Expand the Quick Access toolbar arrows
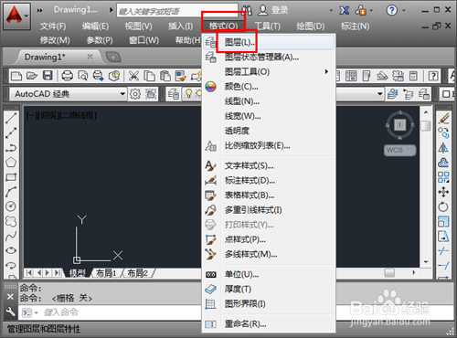This screenshot has height=338, width=457. 40,11
